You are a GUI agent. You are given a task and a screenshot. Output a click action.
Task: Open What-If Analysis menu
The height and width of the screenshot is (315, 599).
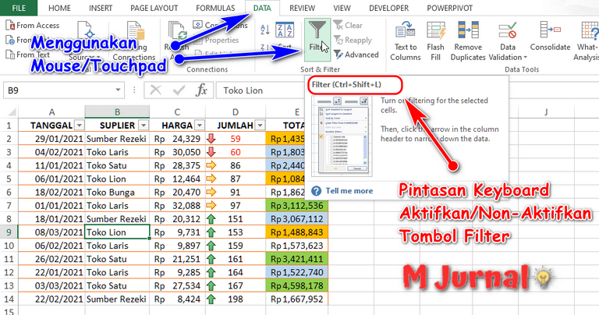pos(587,41)
